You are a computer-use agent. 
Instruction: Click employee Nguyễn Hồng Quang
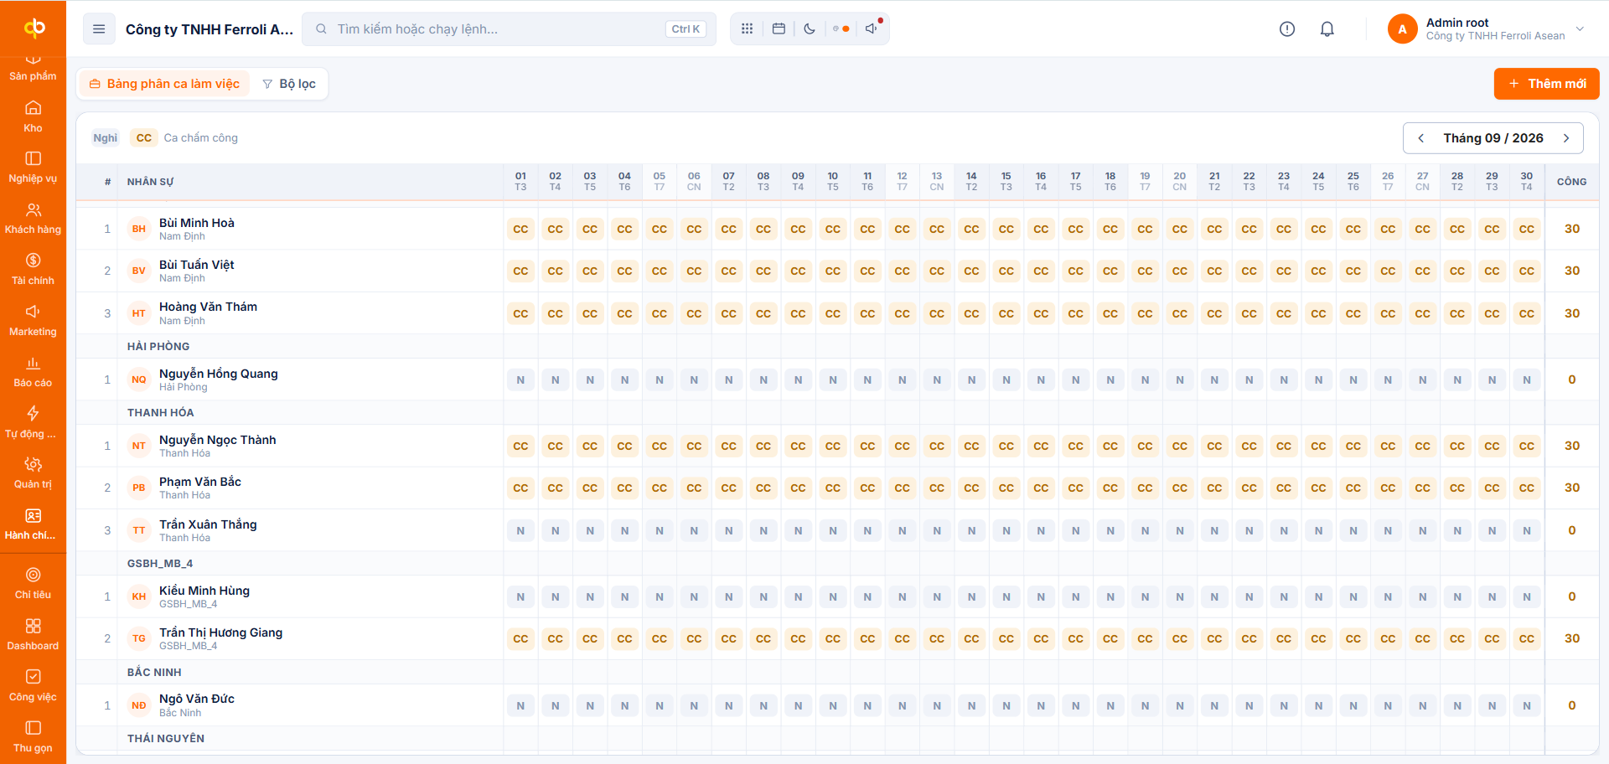219,374
